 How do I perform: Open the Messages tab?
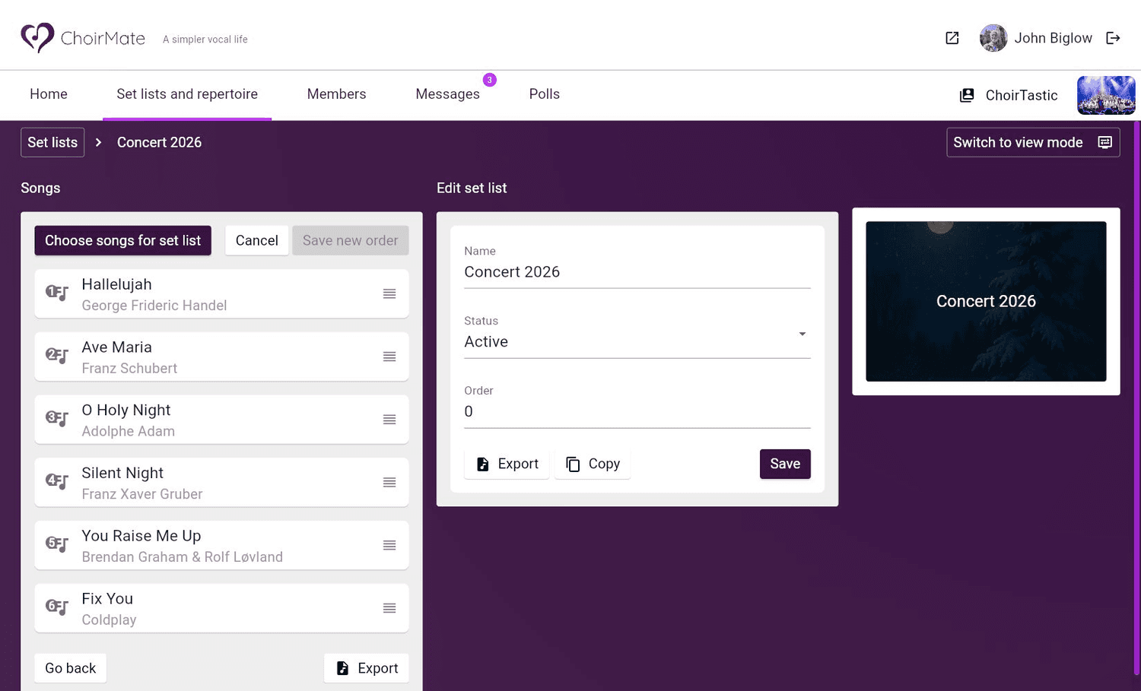pos(447,94)
